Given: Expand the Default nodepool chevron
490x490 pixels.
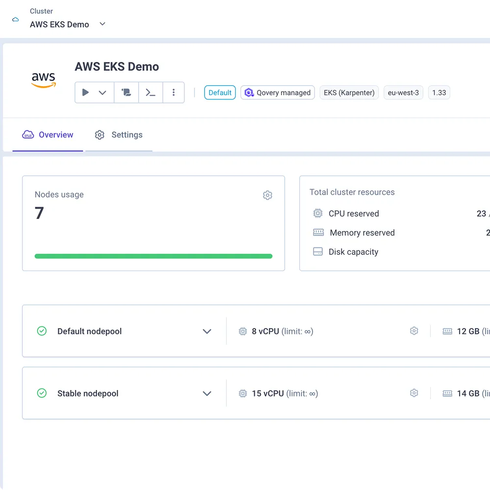Looking at the screenshot, I should pos(207,331).
